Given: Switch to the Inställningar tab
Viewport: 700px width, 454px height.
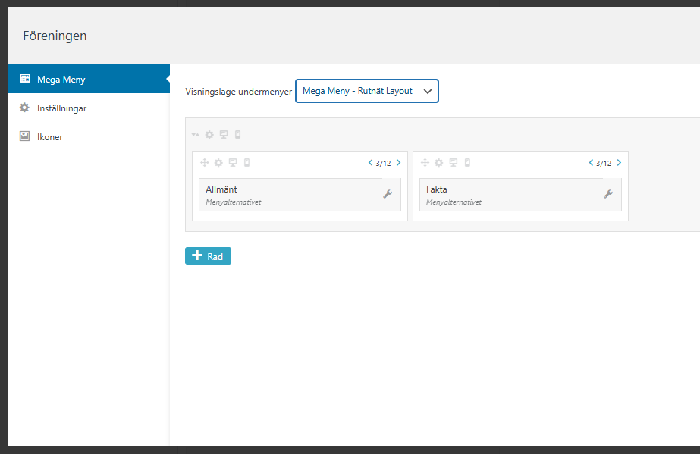Looking at the screenshot, I should tap(61, 108).
